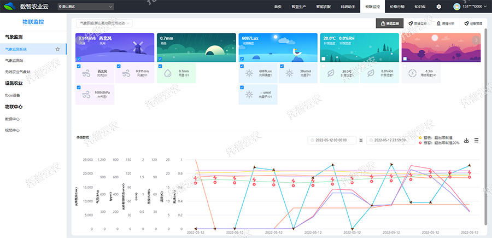Click the star favorite icon beside 气象监测系统
The width and height of the screenshot is (492, 238).
[58, 49]
